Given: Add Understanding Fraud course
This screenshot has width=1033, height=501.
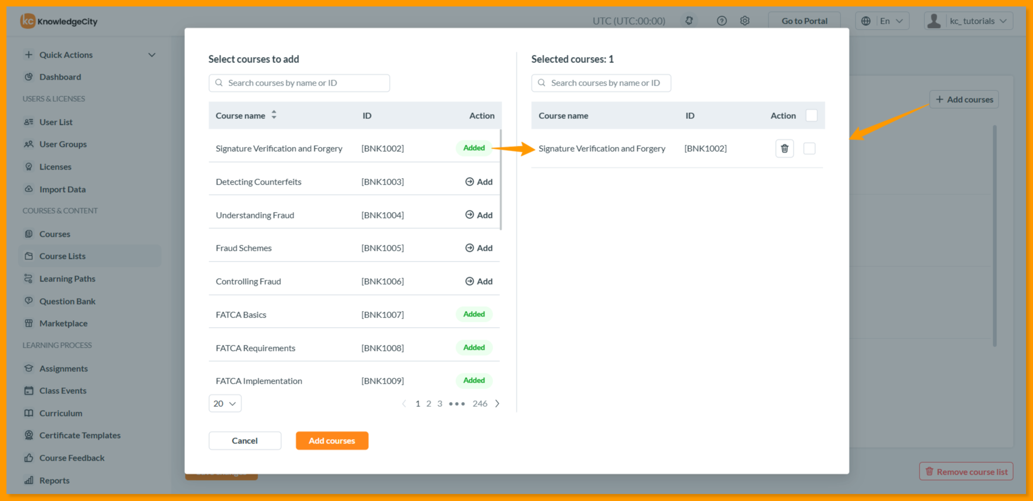Looking at the screenshot, I should [479, 215].
